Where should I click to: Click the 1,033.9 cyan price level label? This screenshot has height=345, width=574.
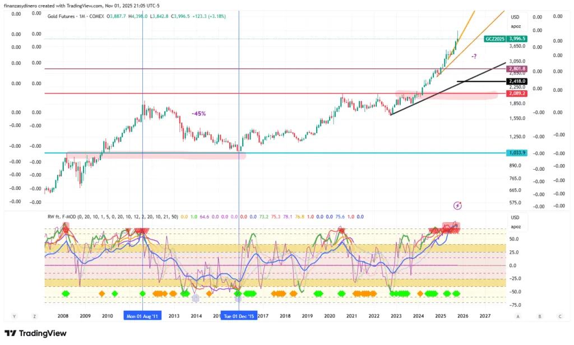[516, 153]
